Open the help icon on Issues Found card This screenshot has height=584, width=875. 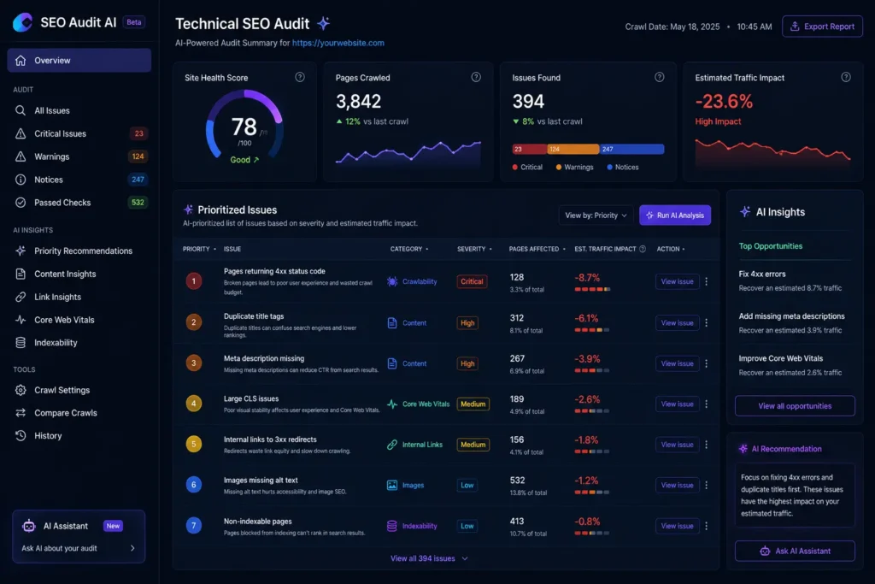pyautogui.click(x=659, y=77)
